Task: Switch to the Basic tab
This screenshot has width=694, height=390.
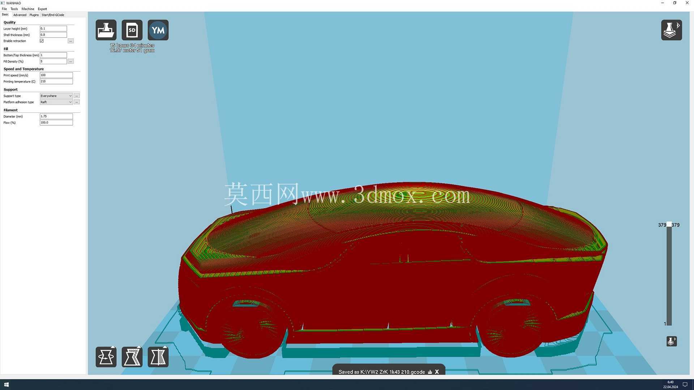Action: click(x=5, y=15)
